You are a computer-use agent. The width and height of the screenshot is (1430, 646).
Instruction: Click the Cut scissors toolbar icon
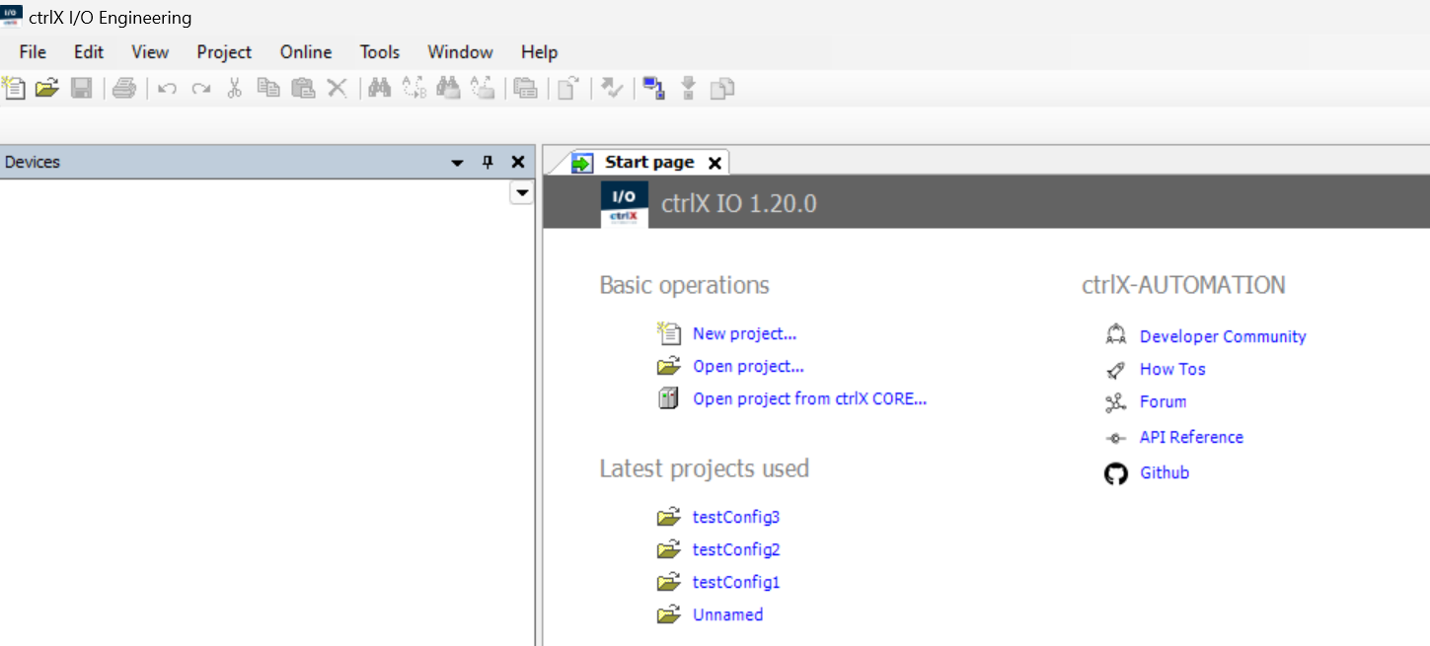point(234,88)
